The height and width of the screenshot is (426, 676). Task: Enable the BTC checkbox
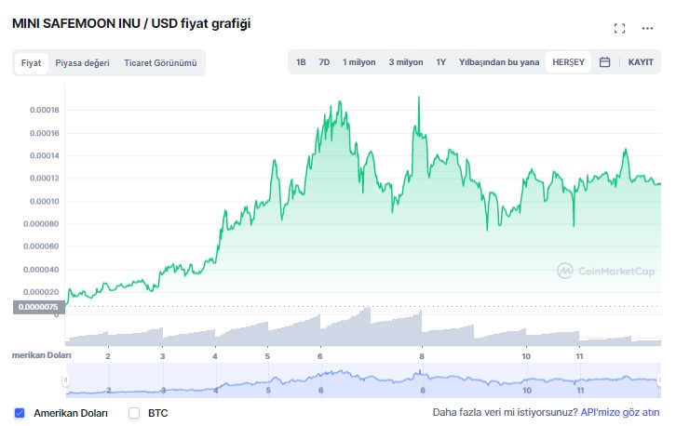[134, 413]
